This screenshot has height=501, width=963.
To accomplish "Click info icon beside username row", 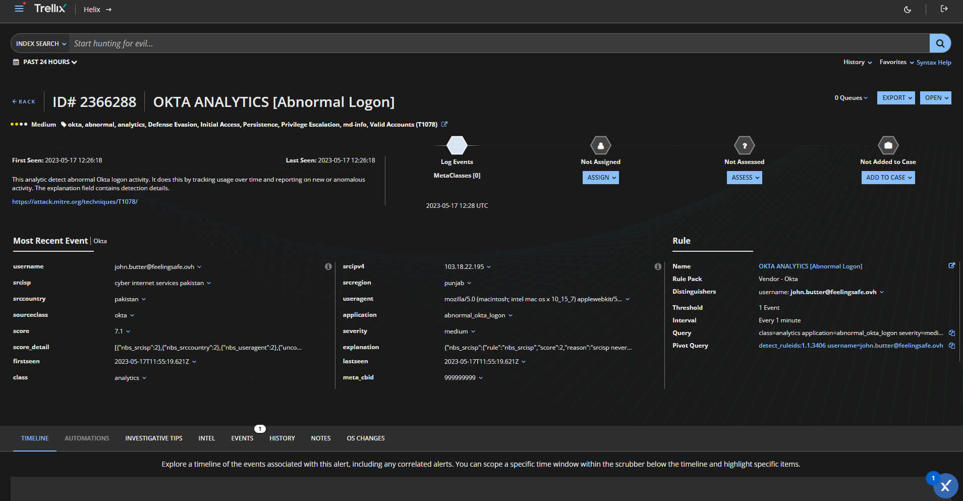I will 328,266.
